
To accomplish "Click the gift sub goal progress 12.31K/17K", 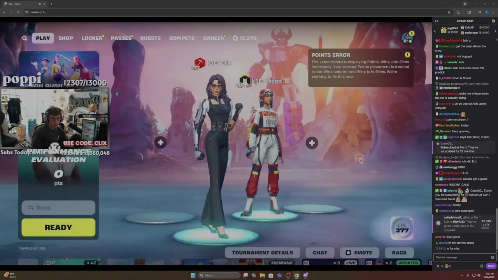I will tap(486, 223).
